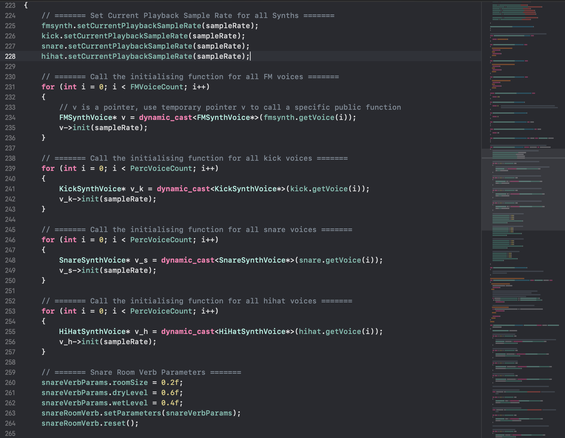The height and width of the screenshot is (438, 565).
Task: Click line number 228 in the gutter
Action: [x=10, y=56]
